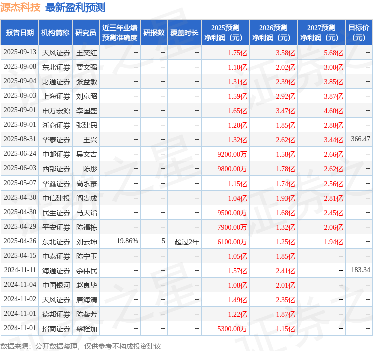
Task: Click 中信建投 institution cell
Action: [x=56, y=198]
